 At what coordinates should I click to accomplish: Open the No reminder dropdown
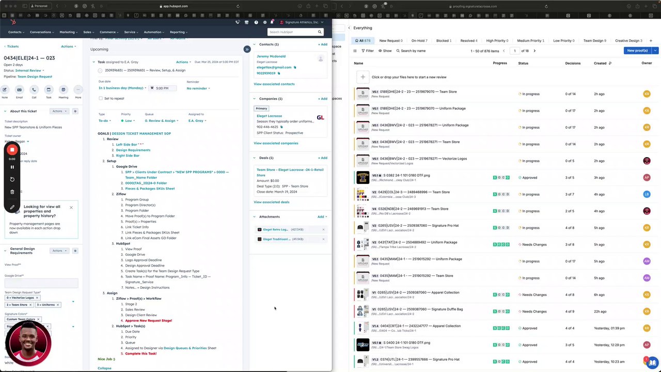pyautogui.click(x=198, y=88)
